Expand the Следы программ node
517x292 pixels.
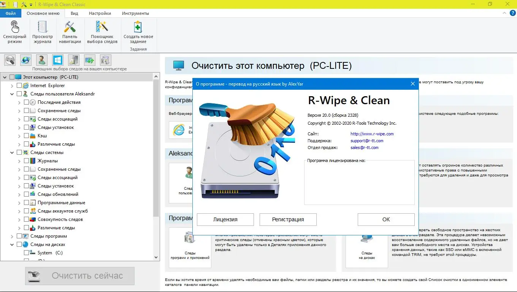pyautogui.click(x=12, y=236)
